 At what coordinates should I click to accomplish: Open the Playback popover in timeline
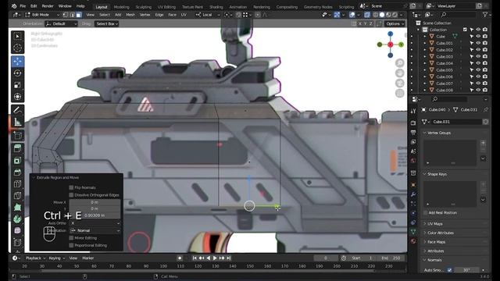tap(35, 258)
